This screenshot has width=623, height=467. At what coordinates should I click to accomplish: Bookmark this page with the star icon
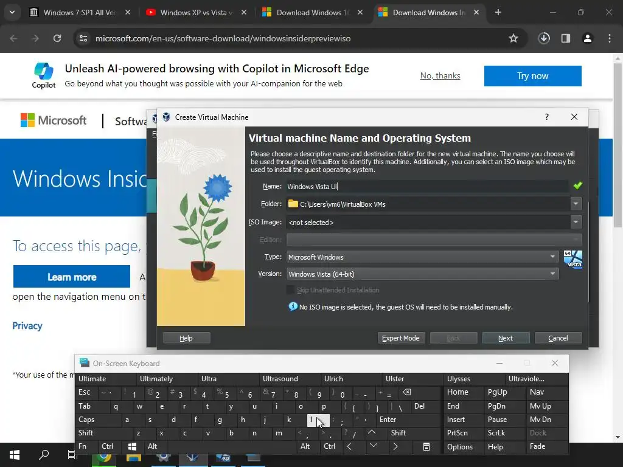pos(513,38)
